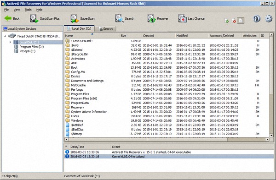Expand the Local Disk (C:) tree node
Screen dimensions: 276x180
(x=10, y=42)
